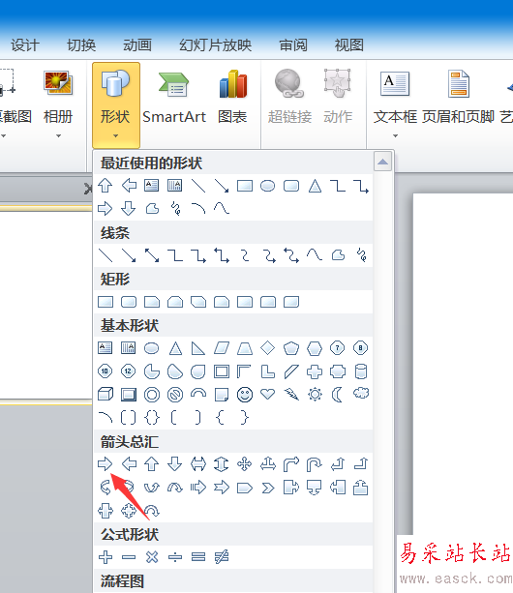Select chevron arrow shape

coord(268,488)
